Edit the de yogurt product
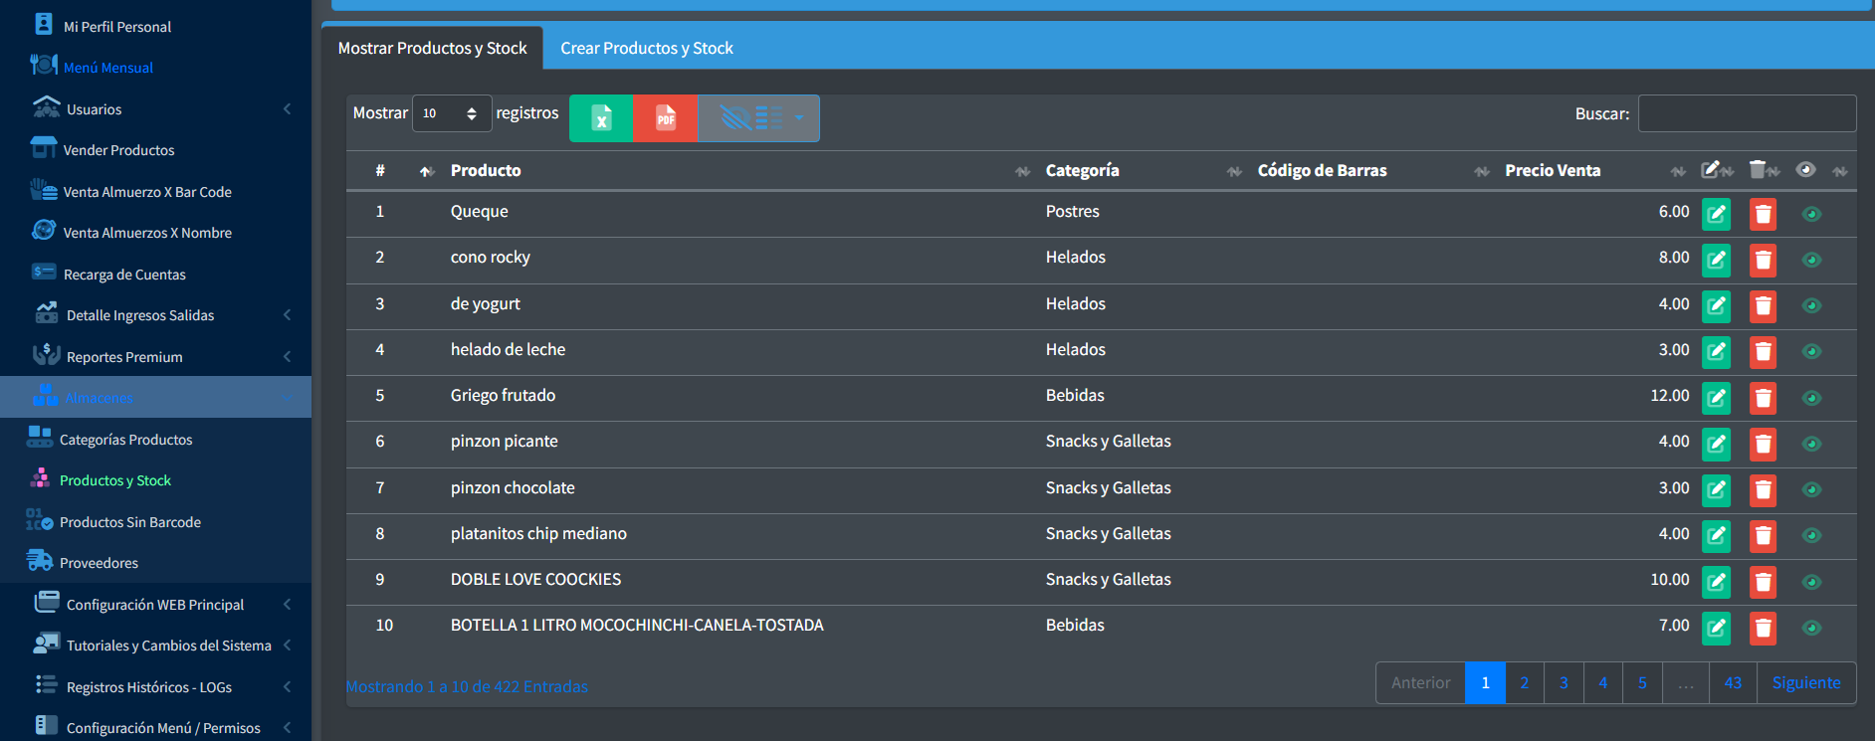This screenshot has width=1875, height=741. 1716,305
